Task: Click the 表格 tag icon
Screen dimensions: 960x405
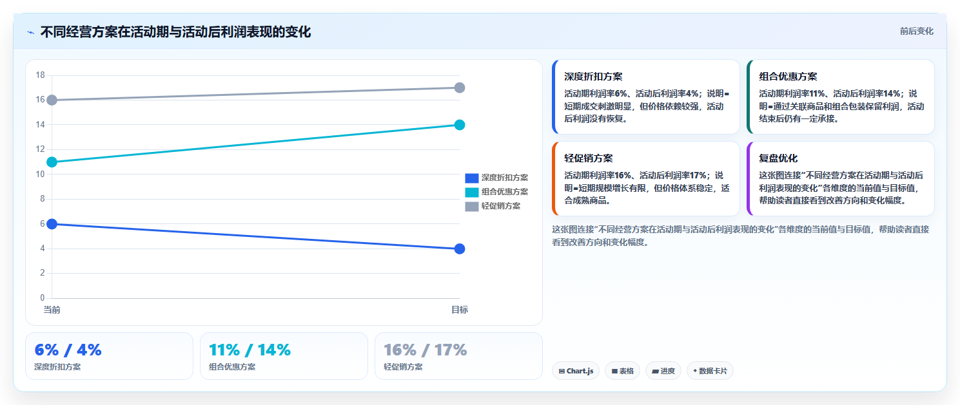Action: 614,372
